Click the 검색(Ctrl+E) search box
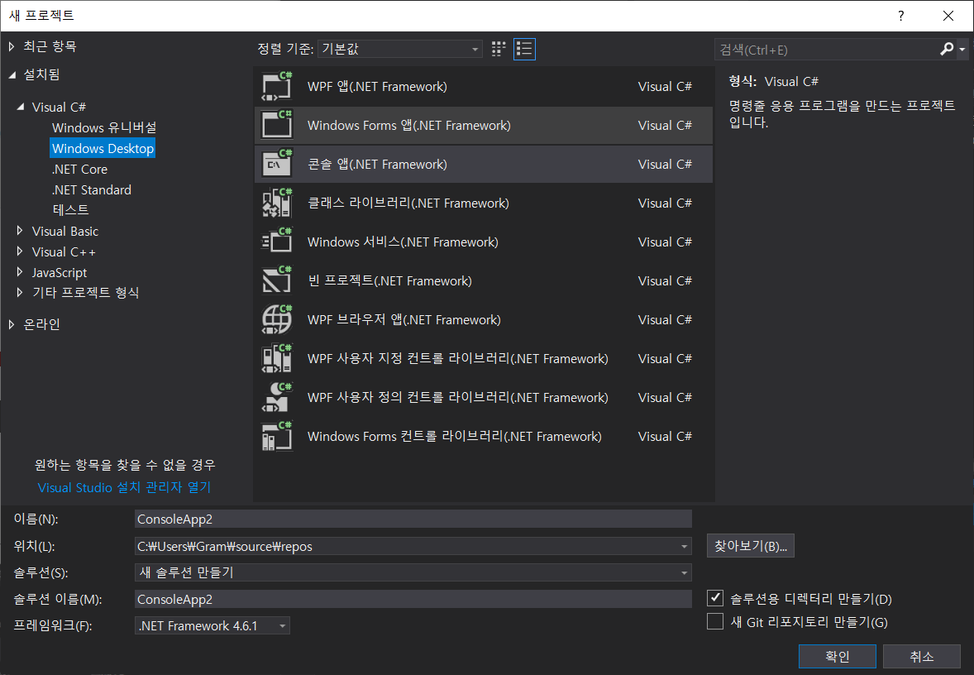This screenshot has height=675, width=974. (828, 49)
